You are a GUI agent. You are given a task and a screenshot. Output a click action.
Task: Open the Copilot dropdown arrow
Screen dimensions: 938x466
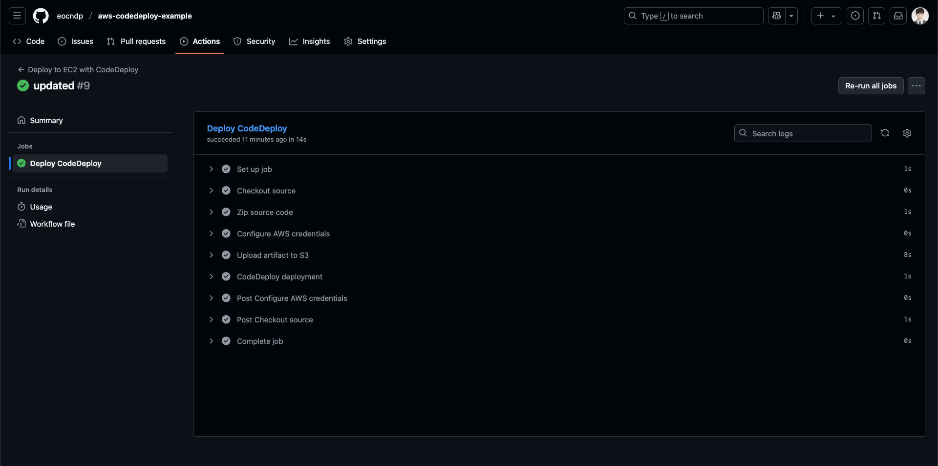click(791, 16)
